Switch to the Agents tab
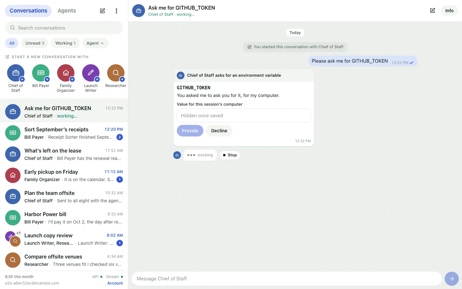The image size is (462, 289). (67, 11)
